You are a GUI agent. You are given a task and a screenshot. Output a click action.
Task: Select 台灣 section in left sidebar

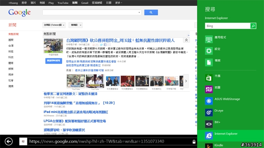11,46
